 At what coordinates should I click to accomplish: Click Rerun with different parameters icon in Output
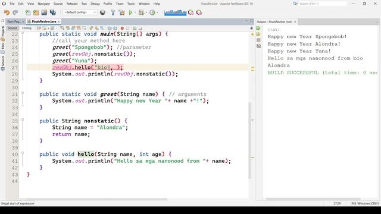258,34
